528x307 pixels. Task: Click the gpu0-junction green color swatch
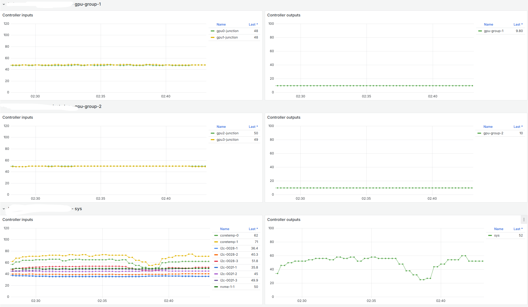pyautogui.click(x=213, y=31)
